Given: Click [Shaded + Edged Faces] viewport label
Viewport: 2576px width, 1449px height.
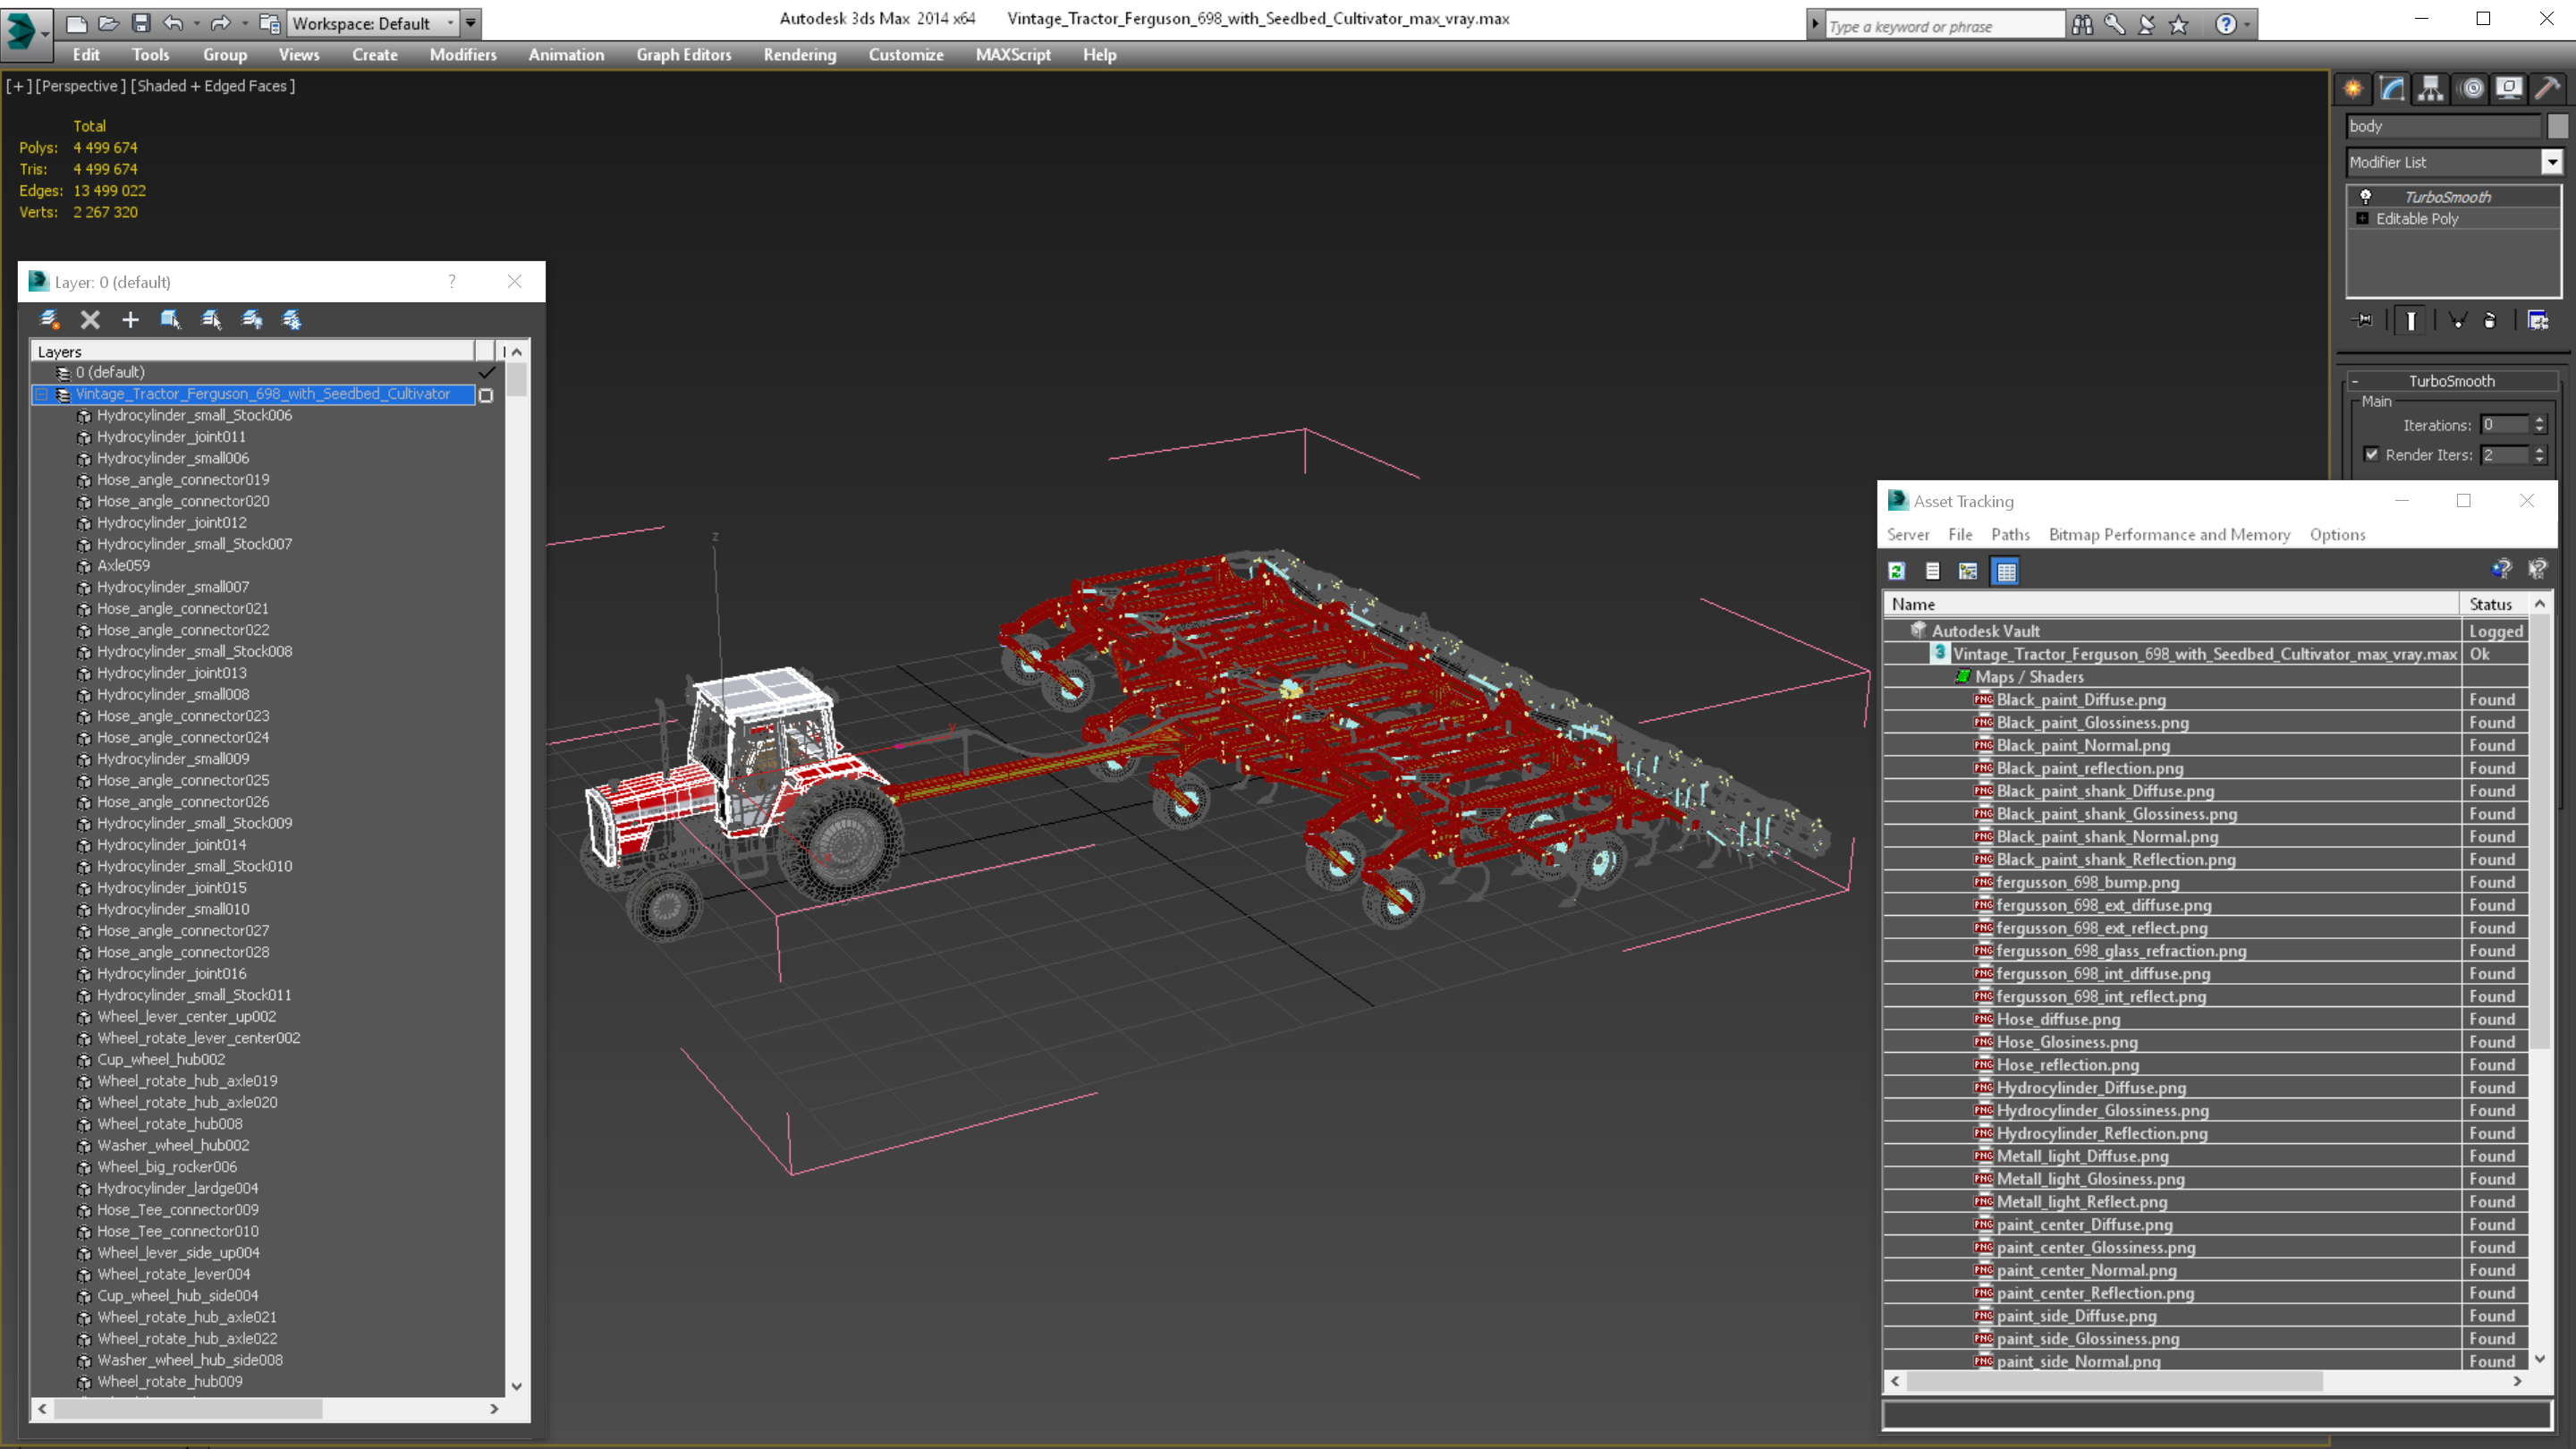Looking at the screenshot, I should 213,86.
